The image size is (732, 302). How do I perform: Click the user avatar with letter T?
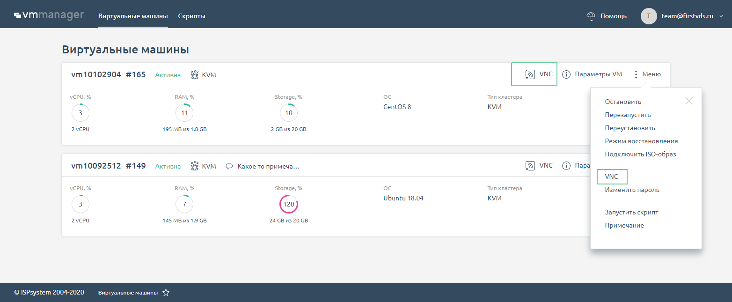(648, 16)
